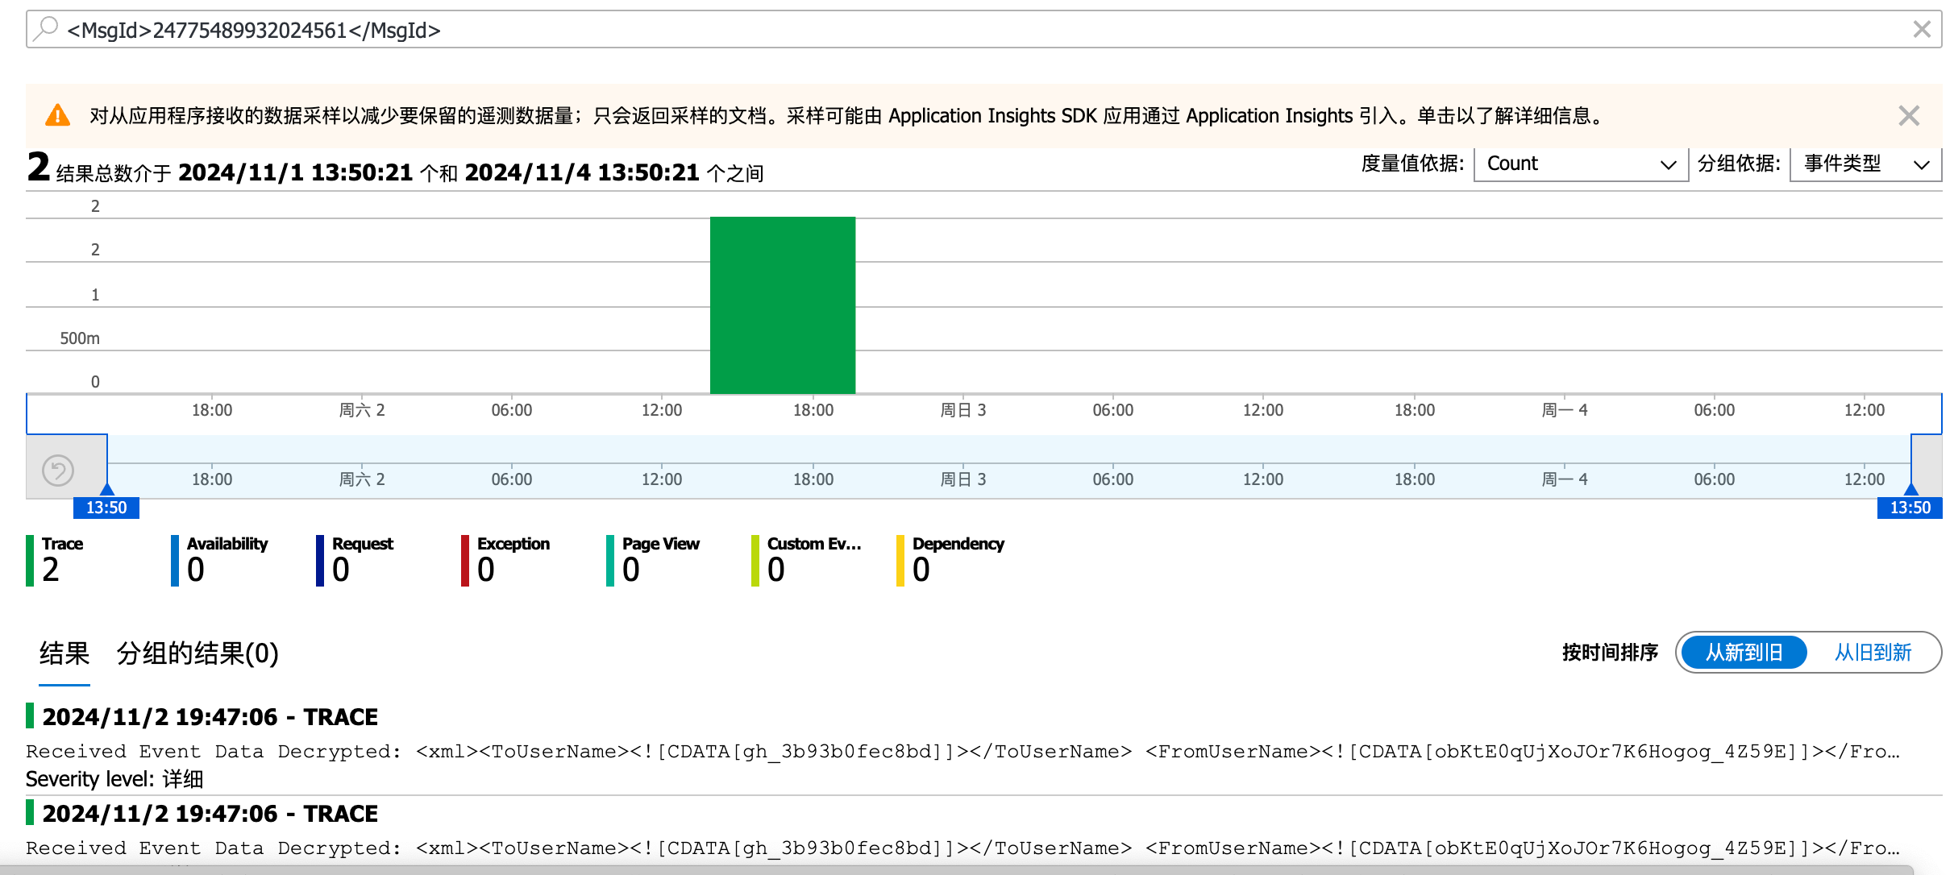The width and height of the screenshot is (1954, 875).
Task: Open the first 19:47:06 TRACE result
Action: click(210, 717)
